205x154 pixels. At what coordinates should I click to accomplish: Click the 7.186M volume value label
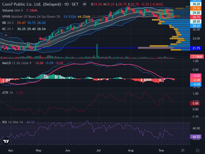(x=197, y=57)
